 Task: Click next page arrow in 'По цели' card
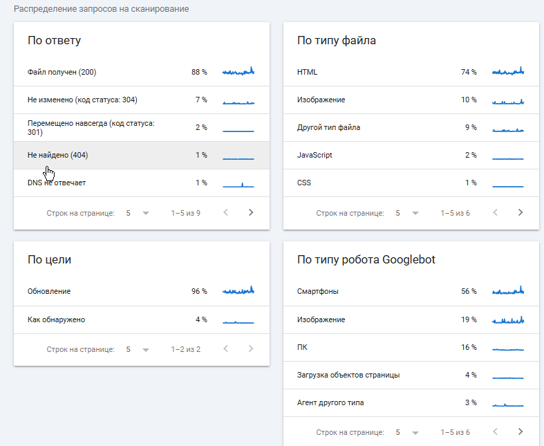pos(251,349)
